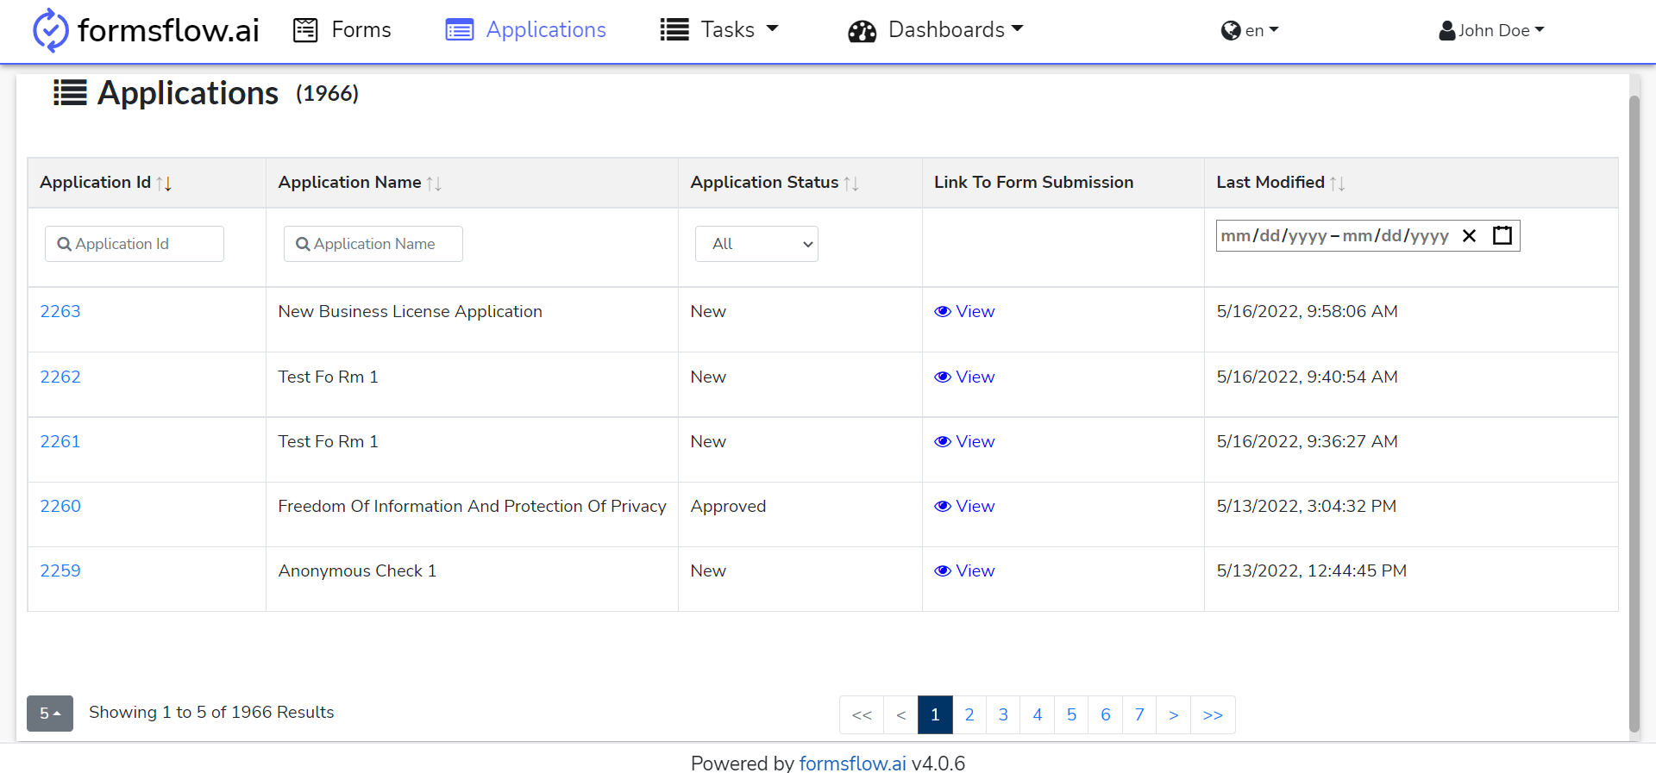
Task: Open application 2260 link
Action: [60, 507]
